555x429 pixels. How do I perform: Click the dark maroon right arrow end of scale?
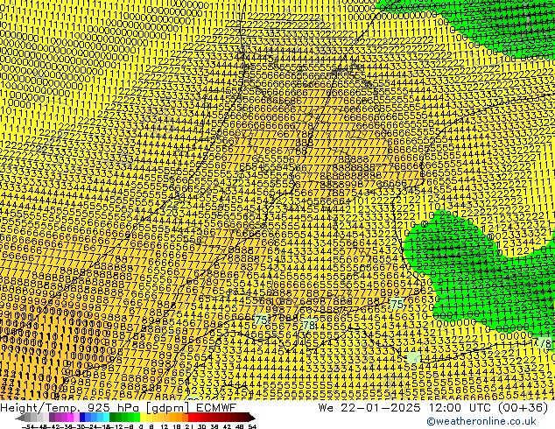coord(252,418)
